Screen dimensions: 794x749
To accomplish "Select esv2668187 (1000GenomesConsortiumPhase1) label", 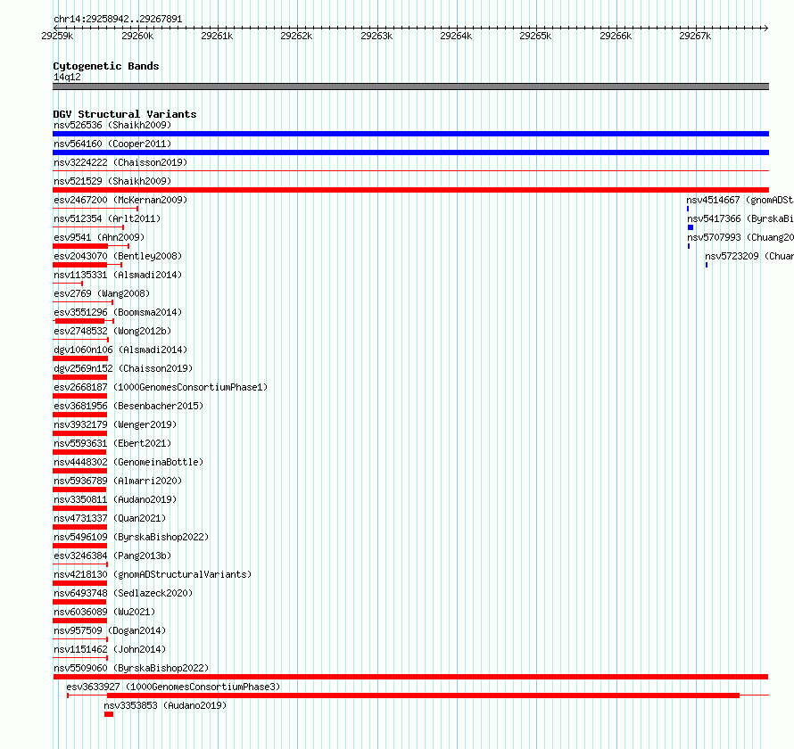I will 161,387.
